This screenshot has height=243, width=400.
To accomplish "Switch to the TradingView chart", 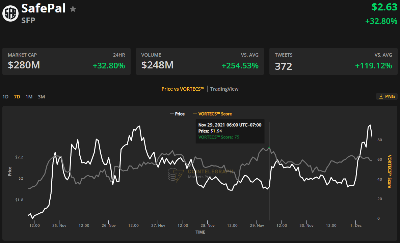I will tap(224, 89).
